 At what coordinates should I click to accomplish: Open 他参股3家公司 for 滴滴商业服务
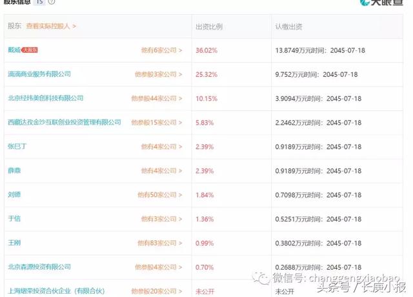click(x=158, y=74)
